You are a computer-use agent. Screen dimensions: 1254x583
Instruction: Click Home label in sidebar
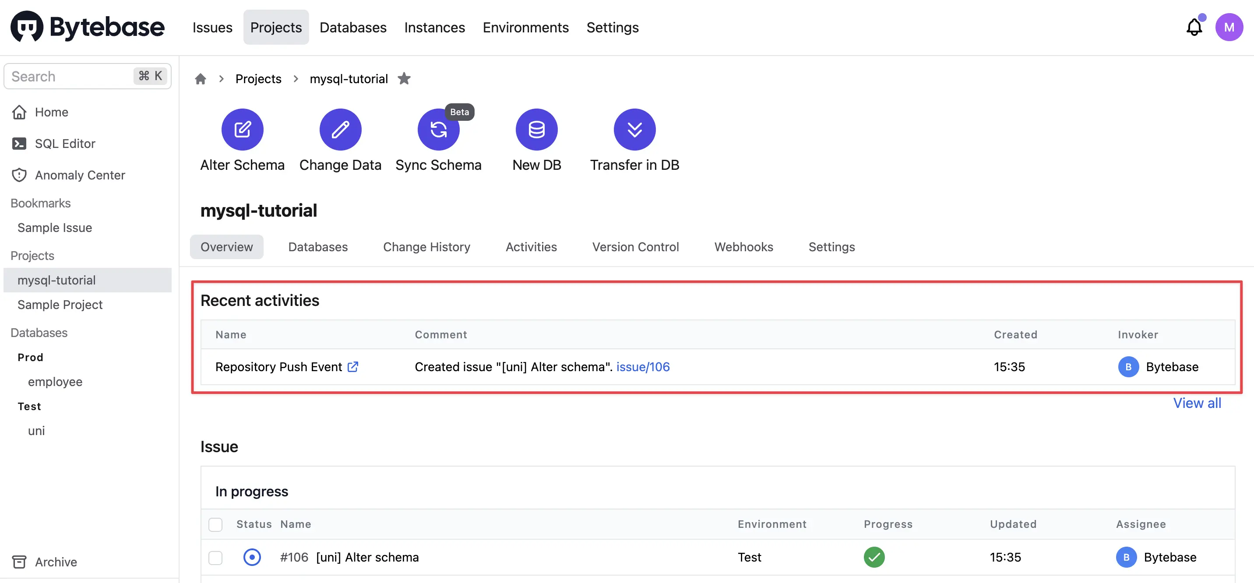coord(51,112)
